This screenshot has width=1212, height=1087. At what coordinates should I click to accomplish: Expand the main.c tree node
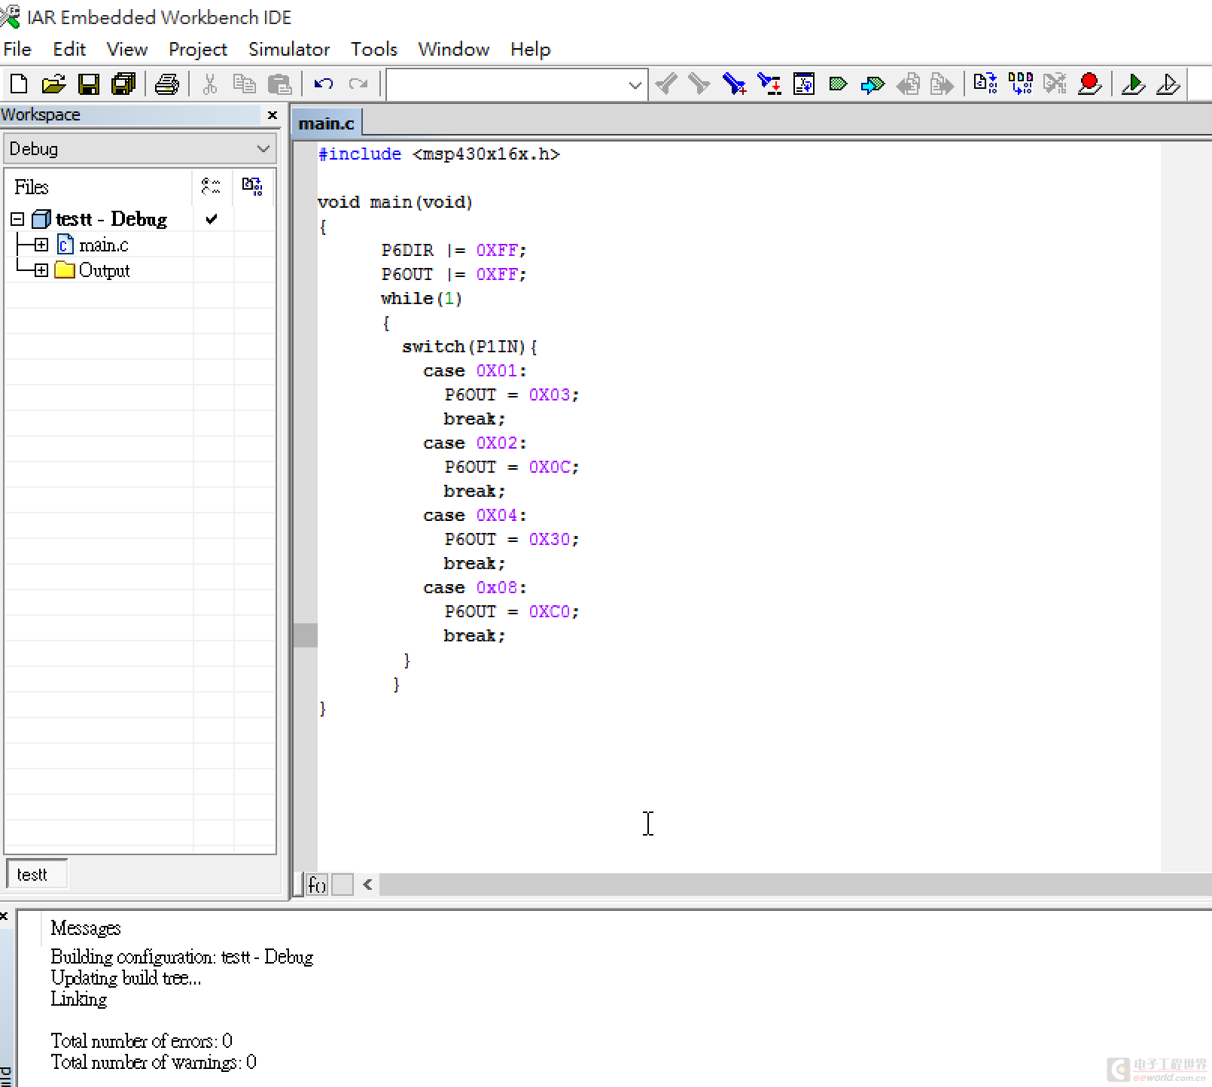(41, 245)
